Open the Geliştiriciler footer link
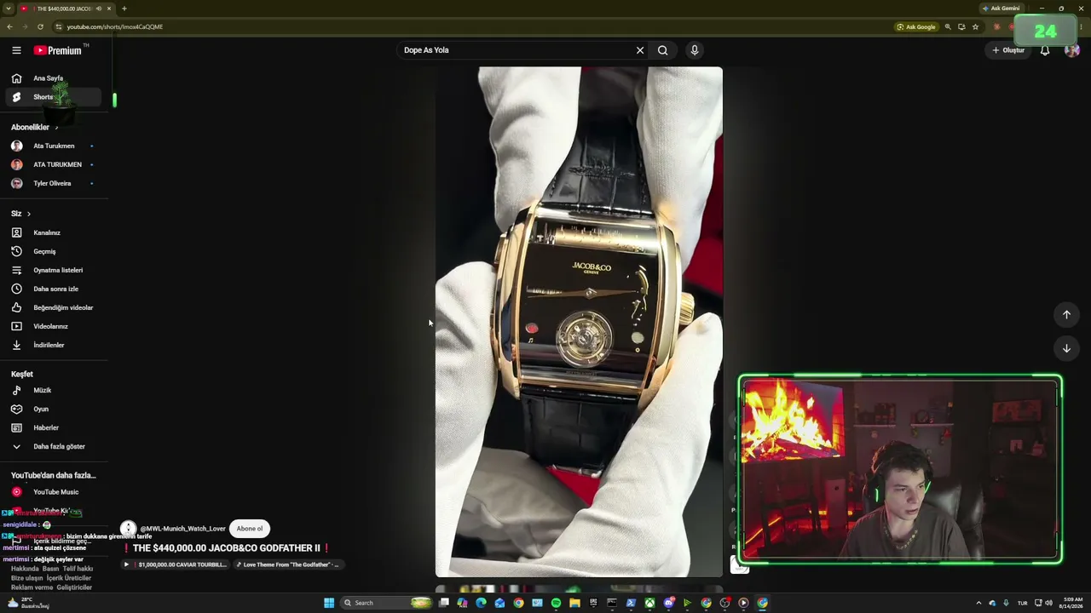This screenshot has height=613, width=1091. click(74, 587)
